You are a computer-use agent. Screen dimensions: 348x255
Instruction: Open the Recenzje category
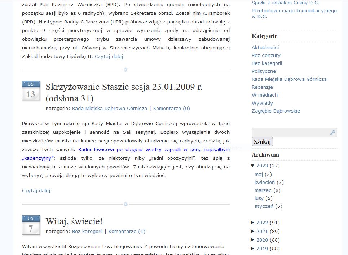[262, 87]
